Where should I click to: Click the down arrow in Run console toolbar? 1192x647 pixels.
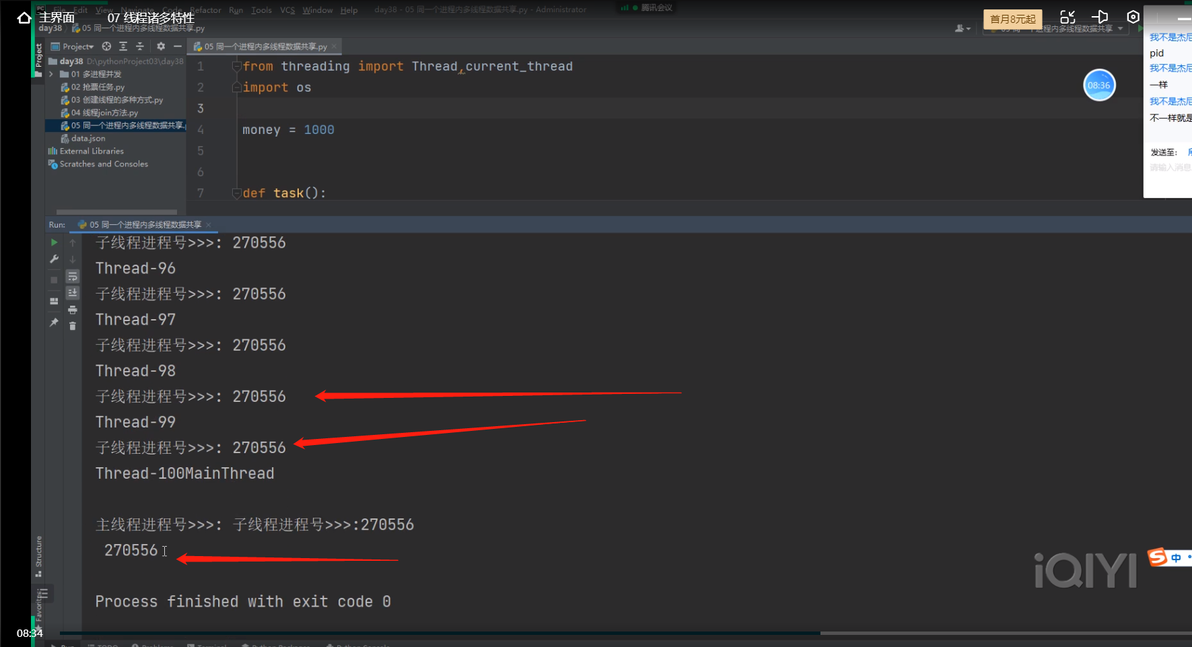[x=73, y=259]
